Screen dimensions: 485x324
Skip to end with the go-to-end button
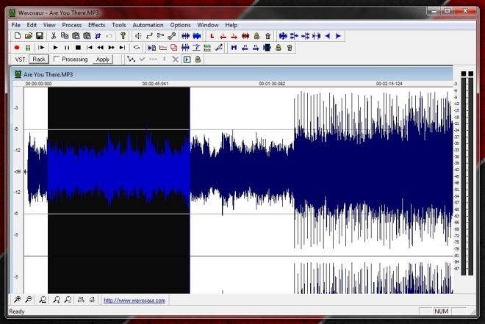[x=123, y=48]
